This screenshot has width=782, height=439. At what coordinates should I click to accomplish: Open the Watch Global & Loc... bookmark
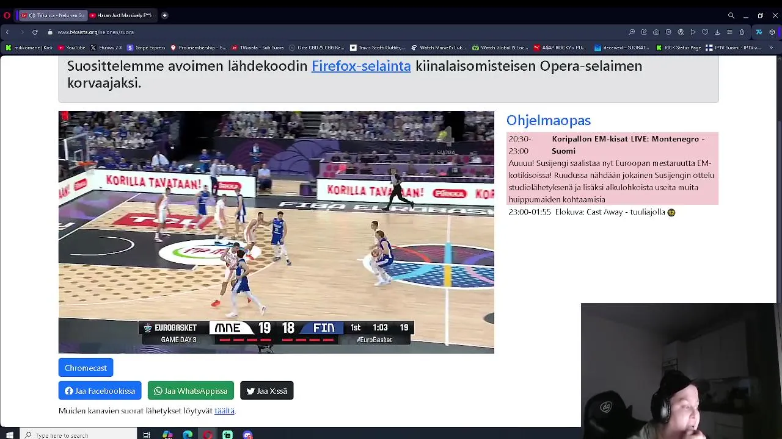tap(500, 48)
